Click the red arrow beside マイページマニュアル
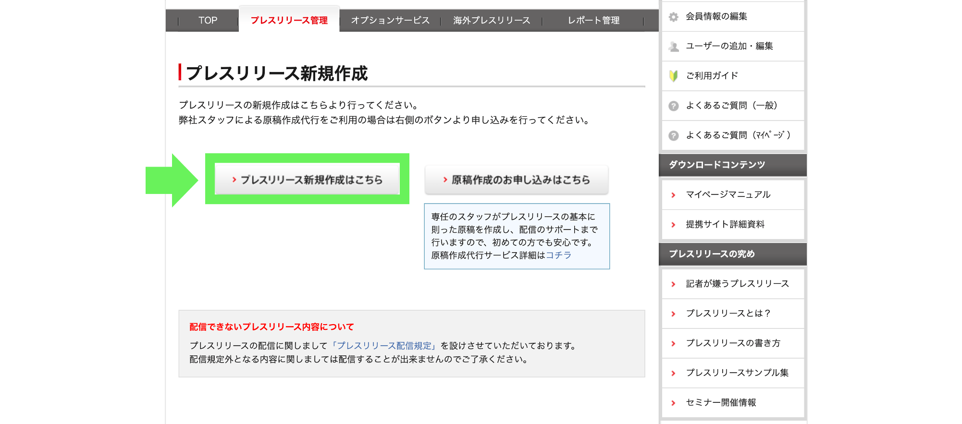The height and width of the screenshot is (424, 962). 674,195
